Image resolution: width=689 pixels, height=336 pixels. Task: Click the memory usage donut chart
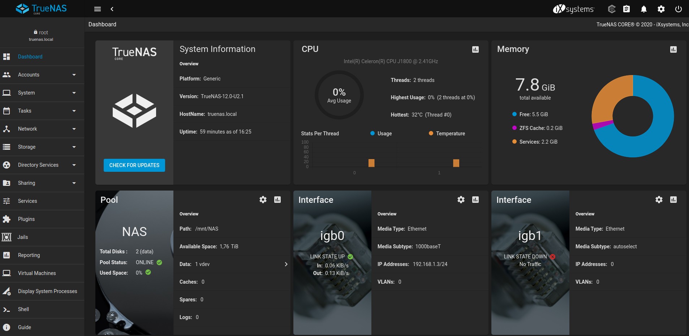pyautogui.click(x=633, y=116)
